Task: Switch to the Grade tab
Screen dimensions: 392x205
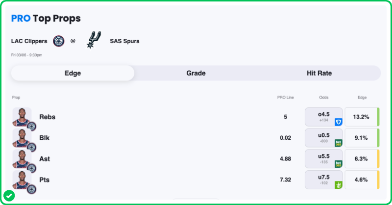Action: [x=196, y=73]
